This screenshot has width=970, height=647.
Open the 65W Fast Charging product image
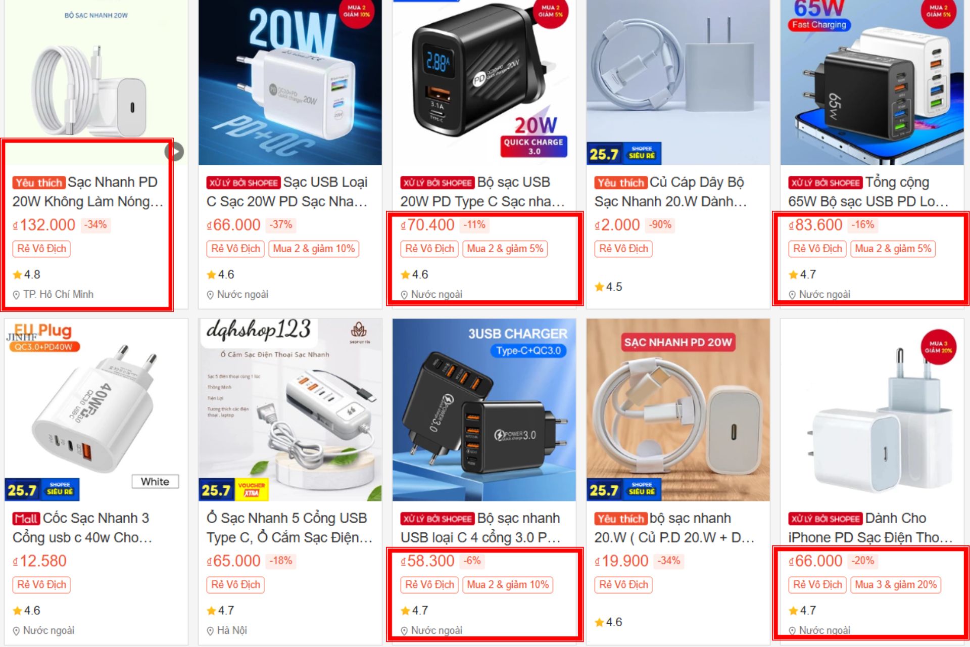(x=872, y=82)
